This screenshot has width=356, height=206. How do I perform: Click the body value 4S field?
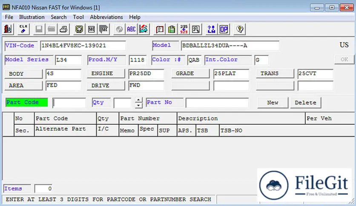(x=63, y=74)
